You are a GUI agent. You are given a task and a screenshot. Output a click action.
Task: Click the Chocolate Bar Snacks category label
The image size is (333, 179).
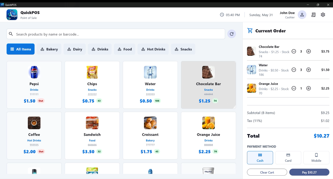click(x=208, y=90)
